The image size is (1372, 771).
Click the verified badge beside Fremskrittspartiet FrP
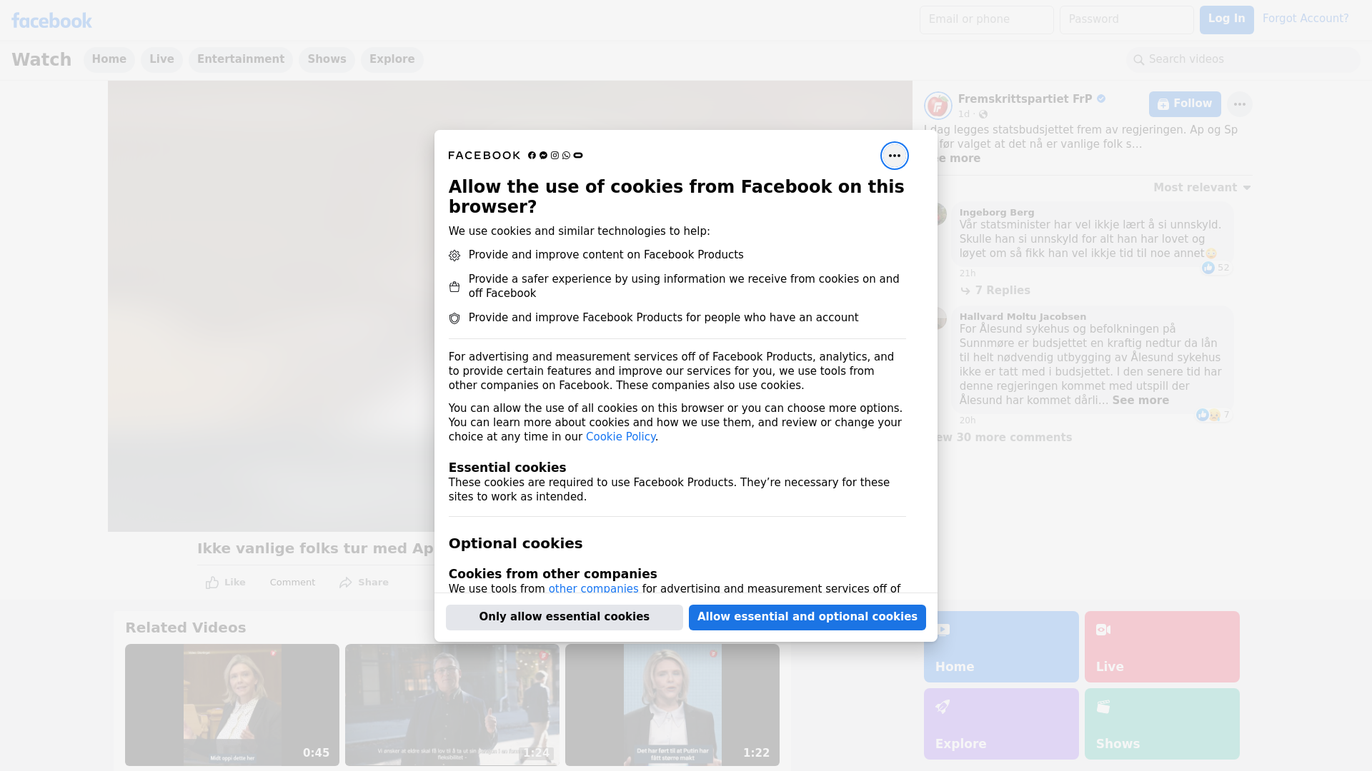(1101, 99)
